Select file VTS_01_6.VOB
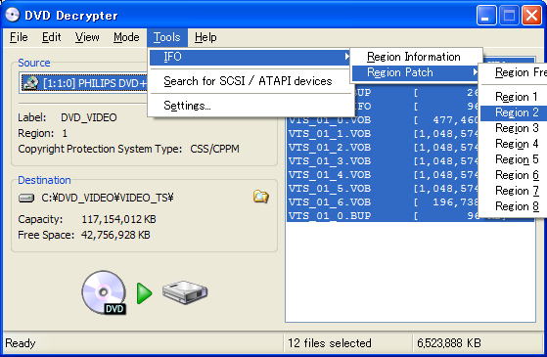Image resolution: width=547 pixels, height=357 pixels. pyautogui.click(x=382, y=201)
